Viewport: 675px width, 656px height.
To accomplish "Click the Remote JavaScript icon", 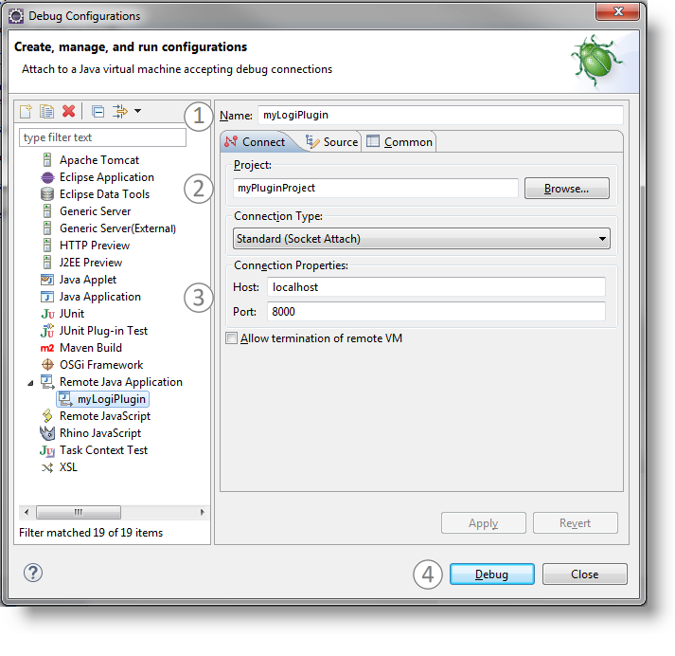I will click(x=47, y=416).
